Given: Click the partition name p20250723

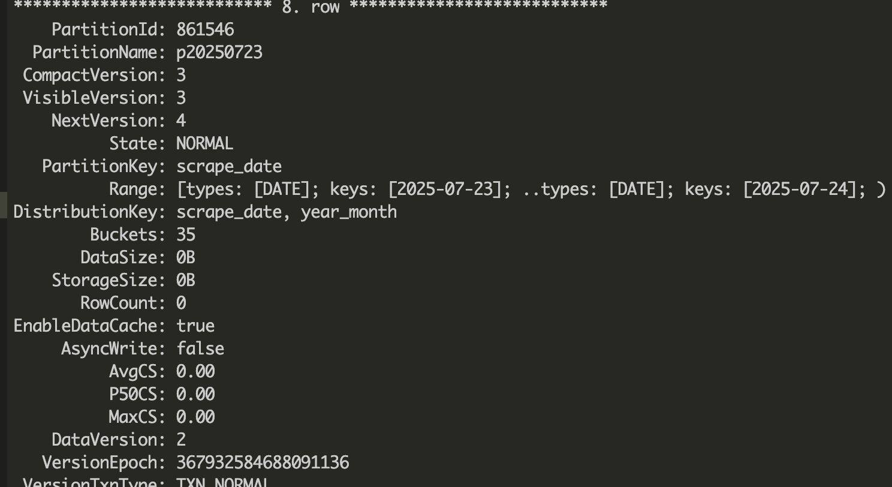Looking at the screenshot, I should click(x=219, y=52).
